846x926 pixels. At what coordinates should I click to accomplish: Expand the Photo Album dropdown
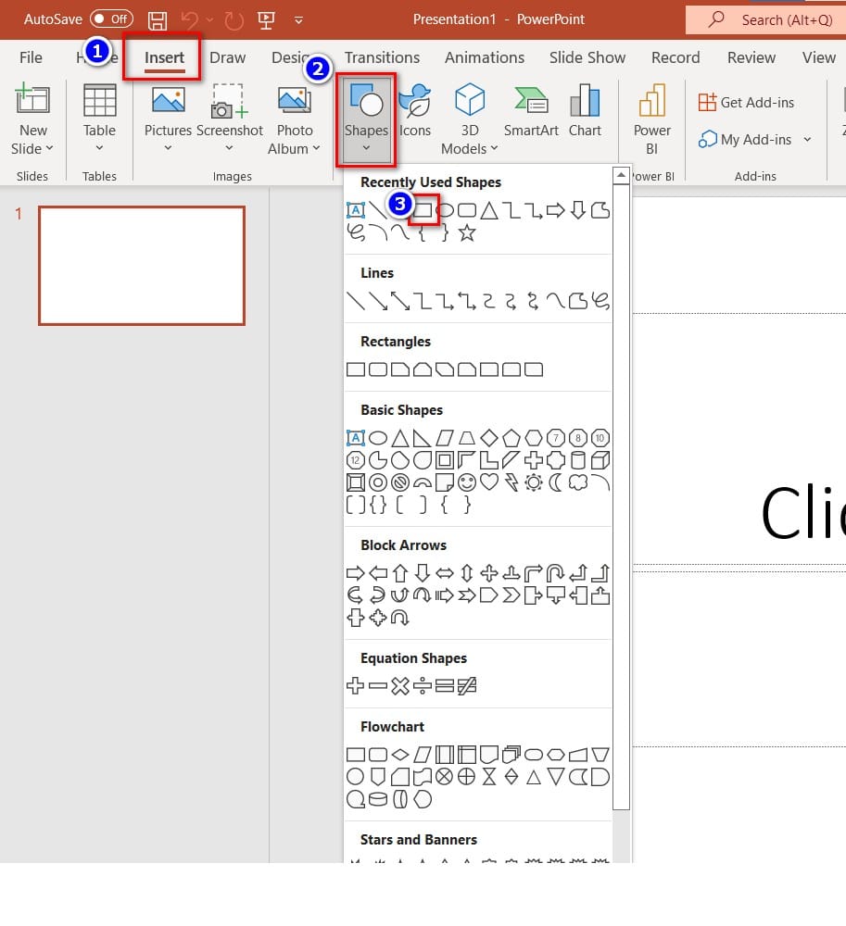pyautogui.click(x=316, y=149)
